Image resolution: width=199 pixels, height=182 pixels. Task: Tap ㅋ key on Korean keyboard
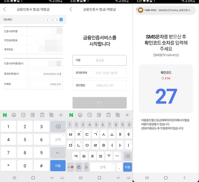[x=76, y=156]
